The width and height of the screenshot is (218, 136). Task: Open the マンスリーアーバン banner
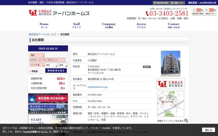(x=48, y=109)
